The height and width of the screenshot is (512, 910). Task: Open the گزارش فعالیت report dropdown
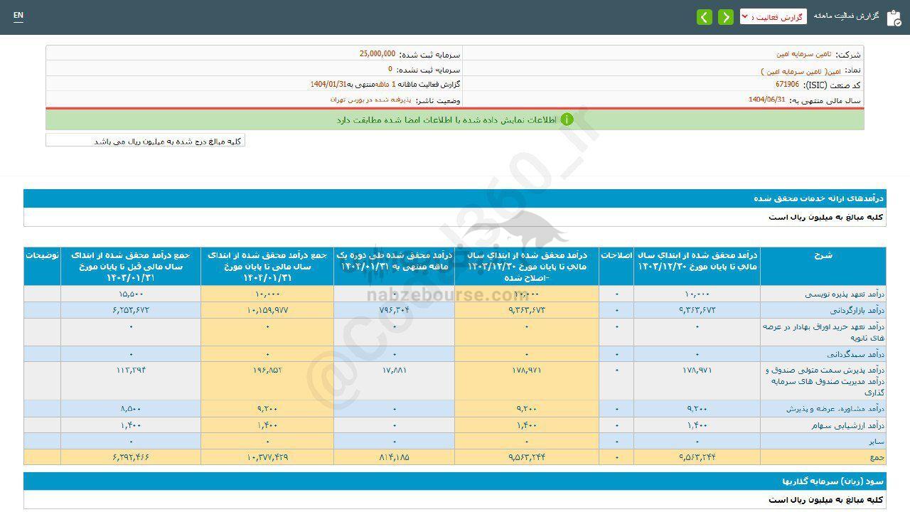coord(773,17)
